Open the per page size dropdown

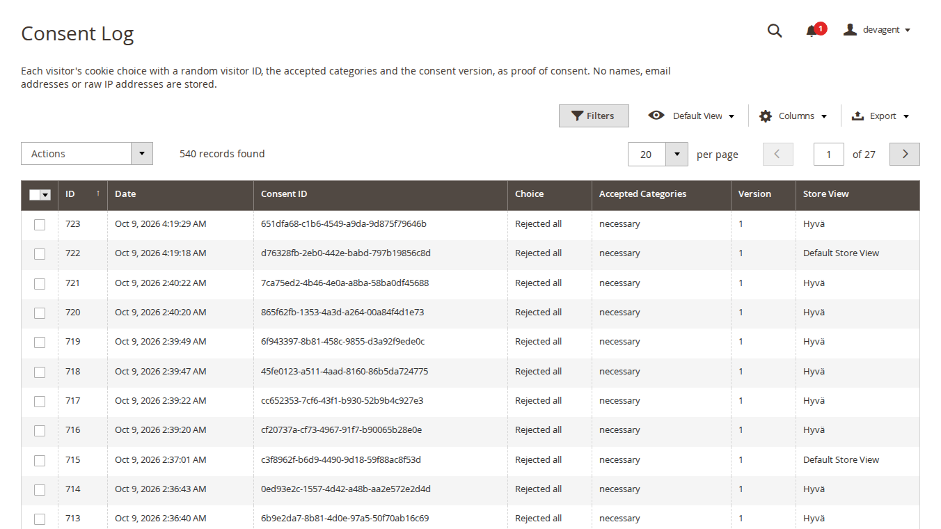tap(677, 155)
